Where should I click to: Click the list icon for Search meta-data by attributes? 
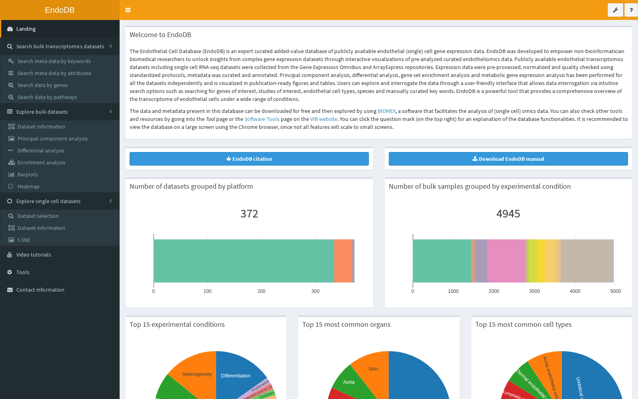tap(11, 73)
